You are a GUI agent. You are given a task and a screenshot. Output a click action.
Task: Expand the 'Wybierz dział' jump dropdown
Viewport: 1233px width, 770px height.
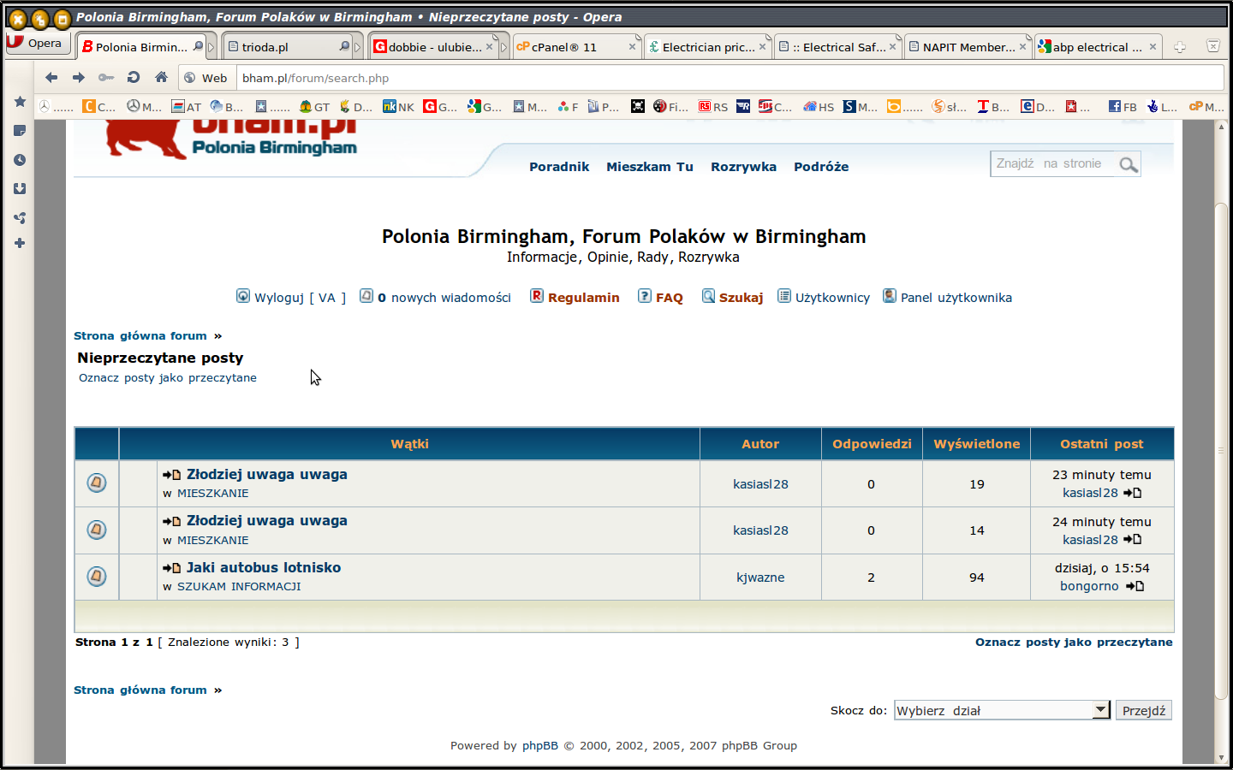[1101, 710]
